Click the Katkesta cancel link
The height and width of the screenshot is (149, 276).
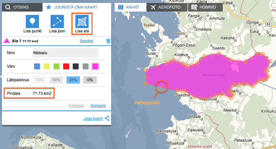click(x=76, y=106)
